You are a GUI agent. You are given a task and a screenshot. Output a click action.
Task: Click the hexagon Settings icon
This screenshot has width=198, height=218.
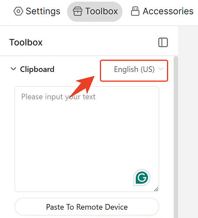point(18,11)
